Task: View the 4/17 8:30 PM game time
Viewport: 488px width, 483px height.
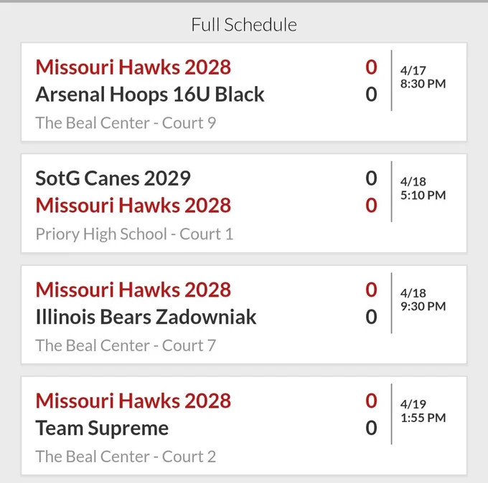Action: coord(423,77)
